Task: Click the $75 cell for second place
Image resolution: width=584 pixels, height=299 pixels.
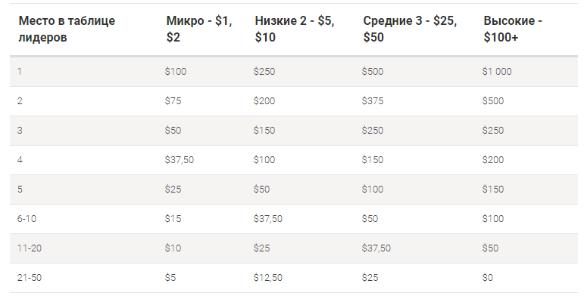Action: coord(173,100)
